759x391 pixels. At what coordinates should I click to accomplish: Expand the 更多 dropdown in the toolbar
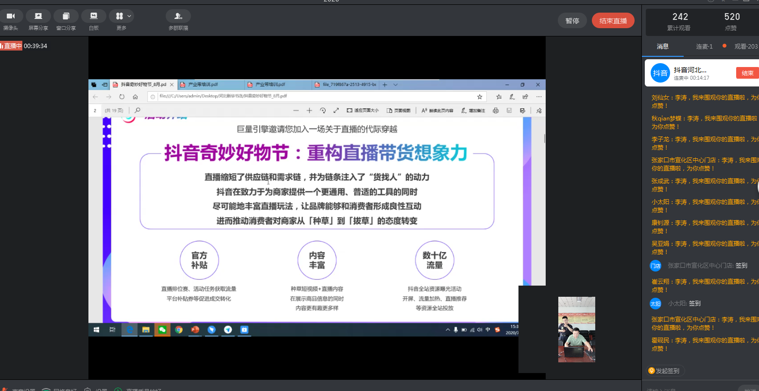tap(121, 20)
